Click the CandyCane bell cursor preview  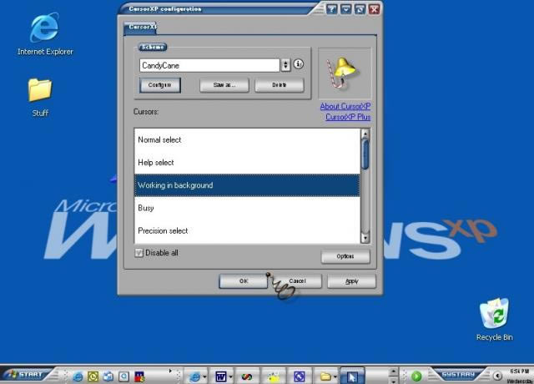point(345,73)
